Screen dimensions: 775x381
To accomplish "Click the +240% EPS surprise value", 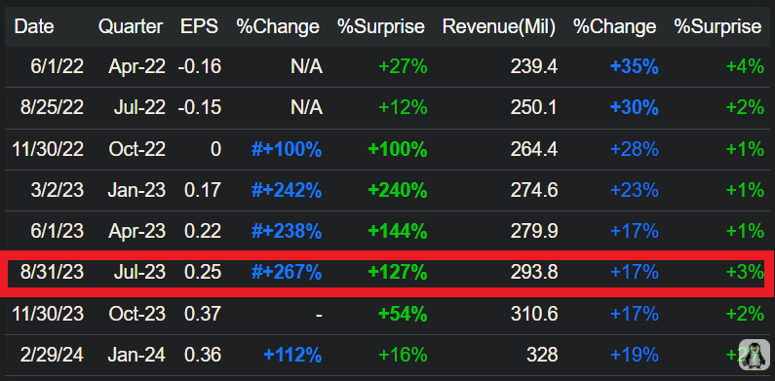I will [398, 190].
